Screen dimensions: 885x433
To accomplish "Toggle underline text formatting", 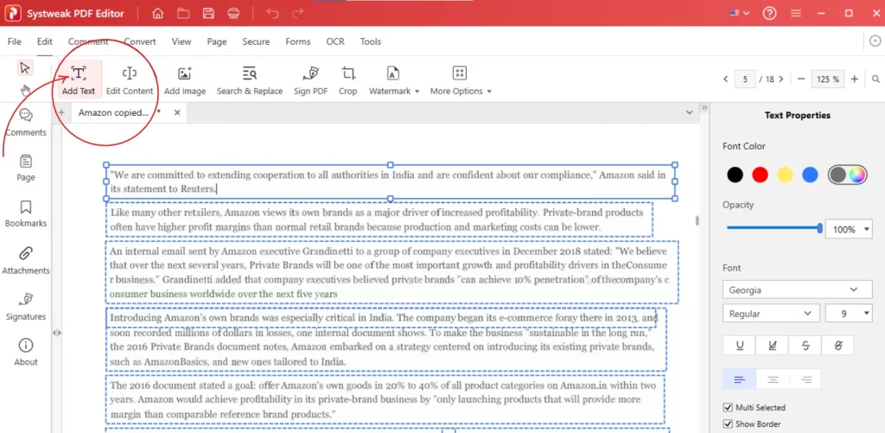I will 739,346.
